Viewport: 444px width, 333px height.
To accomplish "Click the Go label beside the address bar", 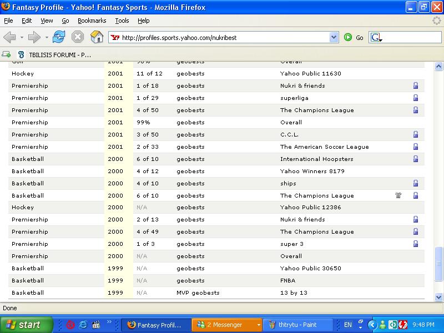I will coord(360,38).
